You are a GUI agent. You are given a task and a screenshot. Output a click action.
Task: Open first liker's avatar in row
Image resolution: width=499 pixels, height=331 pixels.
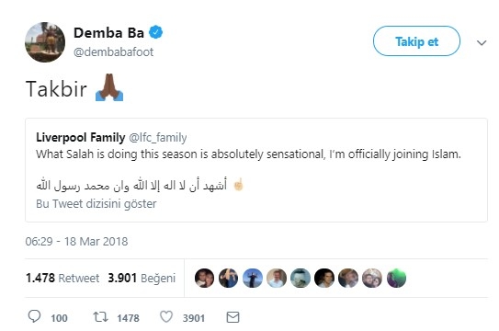click(x=204, y=278)
